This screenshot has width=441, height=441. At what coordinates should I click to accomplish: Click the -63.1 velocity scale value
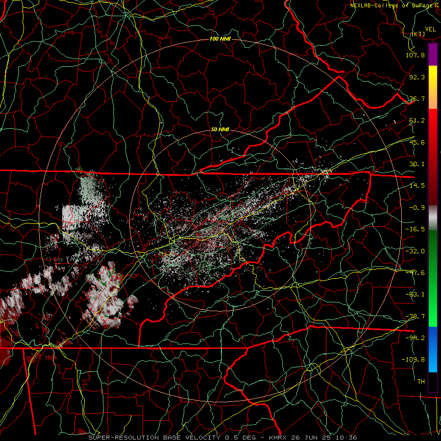pyautogui.click(x=415, y=294)
